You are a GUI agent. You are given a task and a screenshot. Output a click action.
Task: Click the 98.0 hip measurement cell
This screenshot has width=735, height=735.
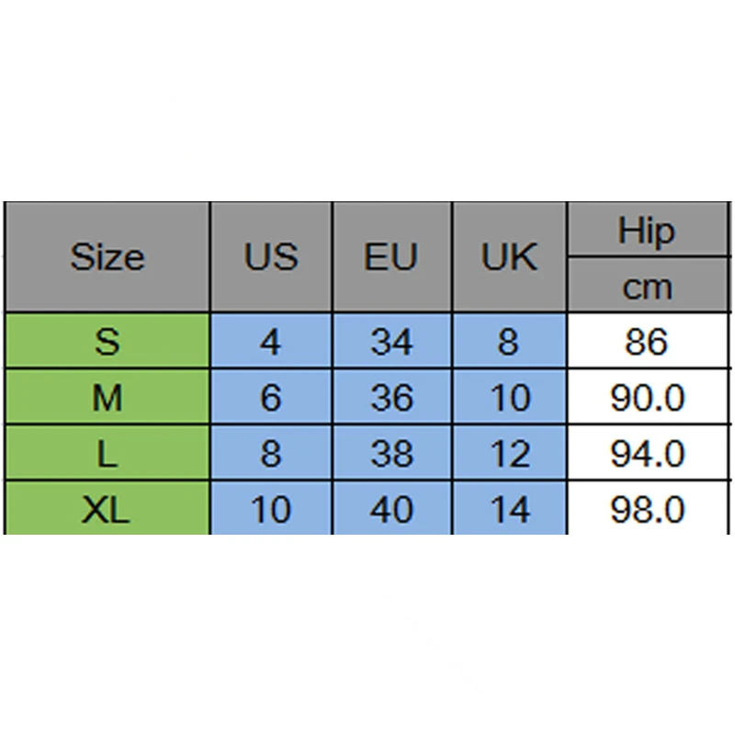click(x=646, y=509)
